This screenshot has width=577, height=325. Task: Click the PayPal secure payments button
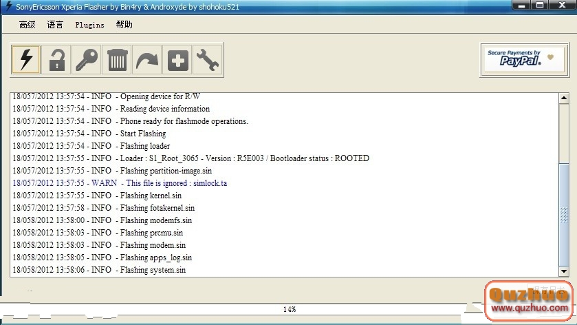click(524, 59)
